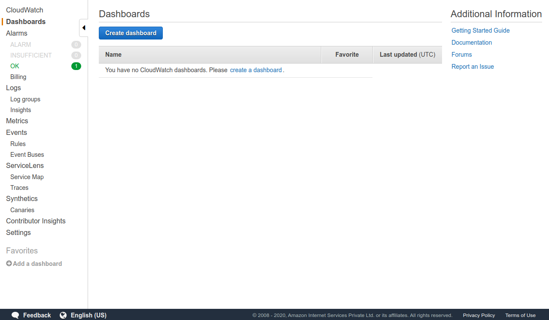Click the globe language icon
Screen dimensions: 549x320
coord(63,315)
